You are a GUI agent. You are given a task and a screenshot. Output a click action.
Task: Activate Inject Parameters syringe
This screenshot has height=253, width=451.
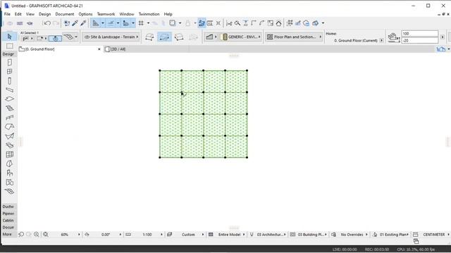83,23
